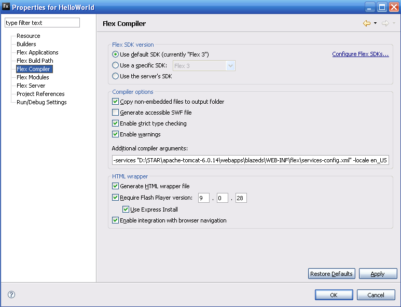Toggle Use Express Install checkbox

point(126,210)
